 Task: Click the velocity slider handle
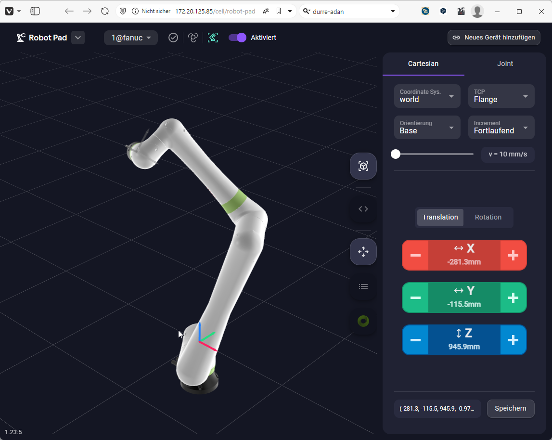point(396,154)
